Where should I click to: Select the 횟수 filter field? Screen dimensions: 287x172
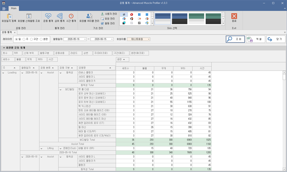click(x=7, y=53)
